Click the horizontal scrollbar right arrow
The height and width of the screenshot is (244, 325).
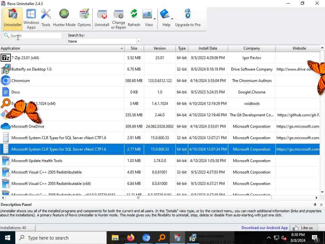(x=316, y=198)
